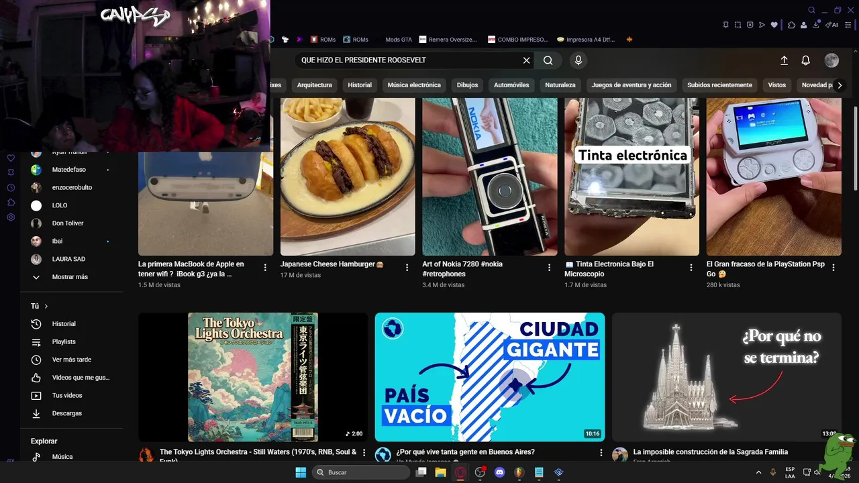Open the browser AI assistant button

coord(831,25)
